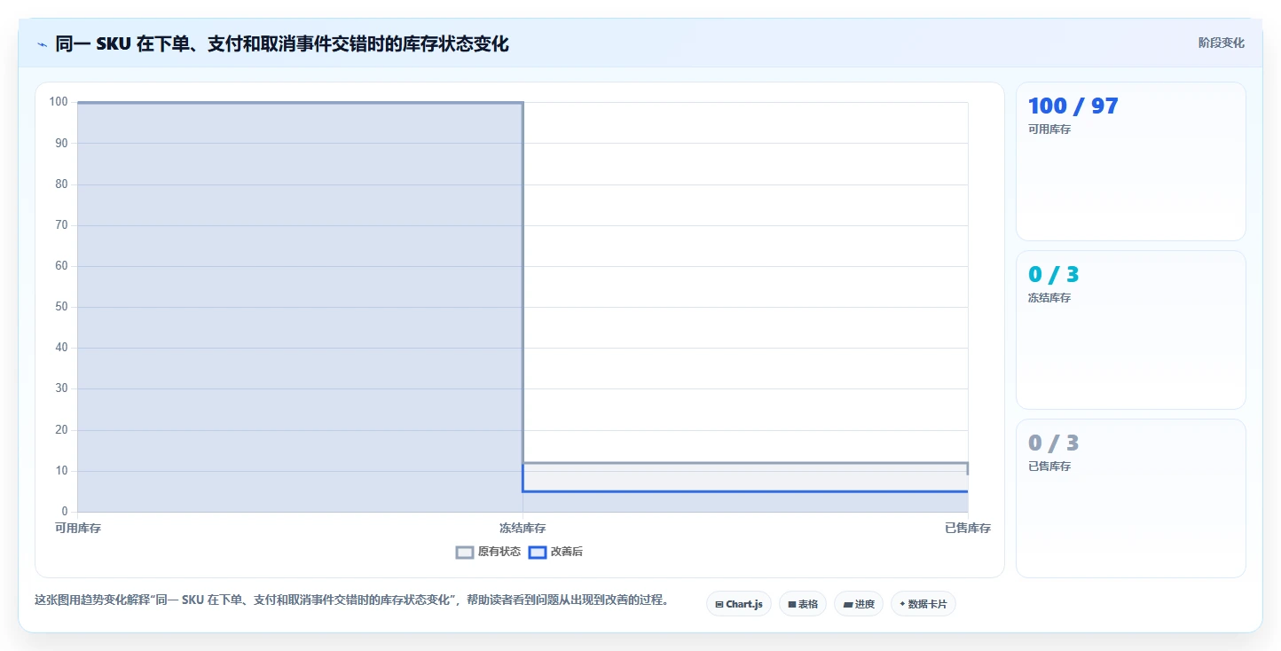This screenshot has height=651, width=1281.
Task: Select the 表格 chip
Action: [x=802, y=604]
